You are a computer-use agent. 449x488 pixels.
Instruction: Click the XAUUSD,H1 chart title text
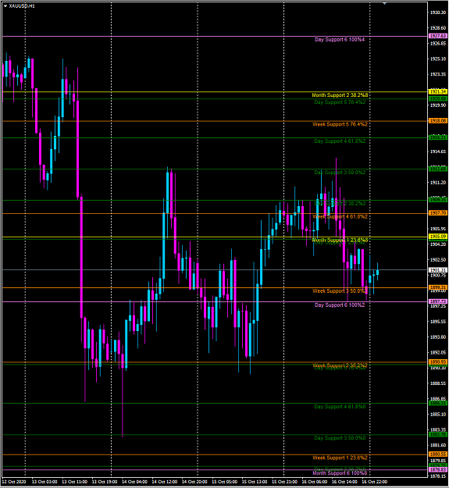coord(22,6)
